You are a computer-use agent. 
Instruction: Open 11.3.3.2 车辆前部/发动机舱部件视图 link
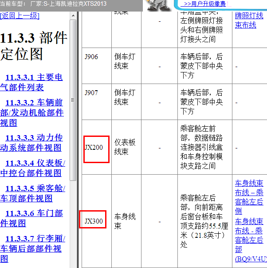tap(32, 112)
